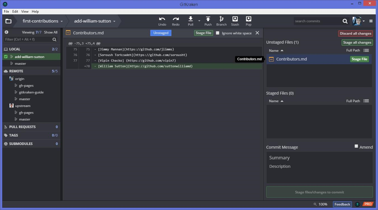Click the PRO badge
This screenshot has height=210, width=378.
point(368,204)
